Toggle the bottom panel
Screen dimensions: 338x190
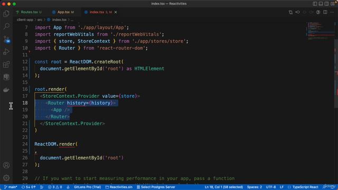[321, 4]
